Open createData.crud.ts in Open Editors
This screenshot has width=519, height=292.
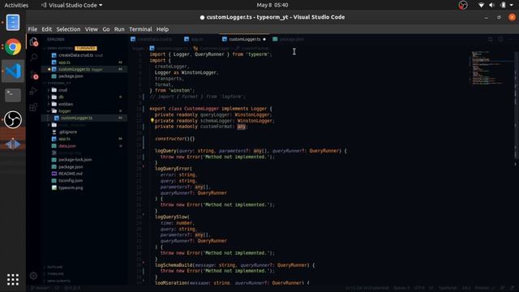coord(75,55)
